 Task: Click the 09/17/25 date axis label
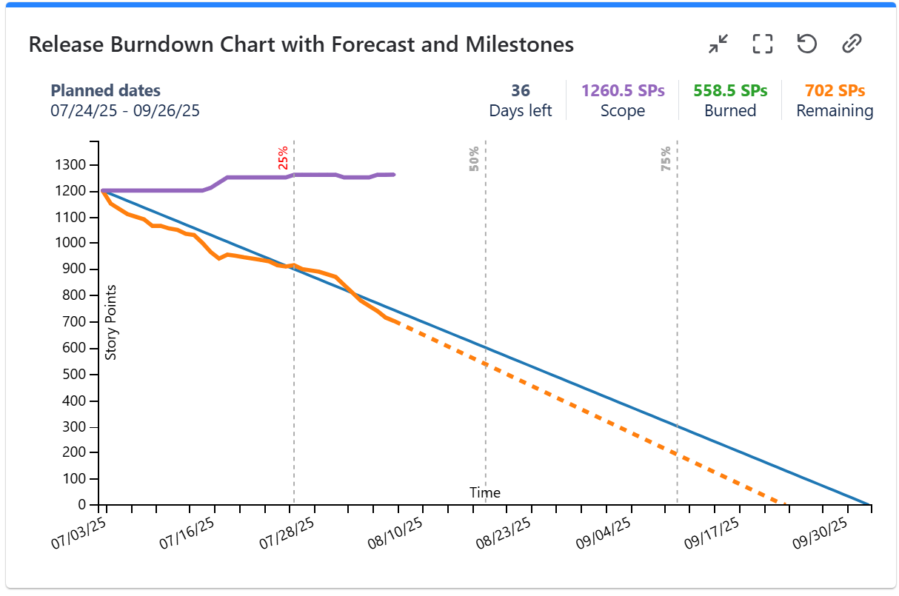pyautogui.click(x=712, y=533)
